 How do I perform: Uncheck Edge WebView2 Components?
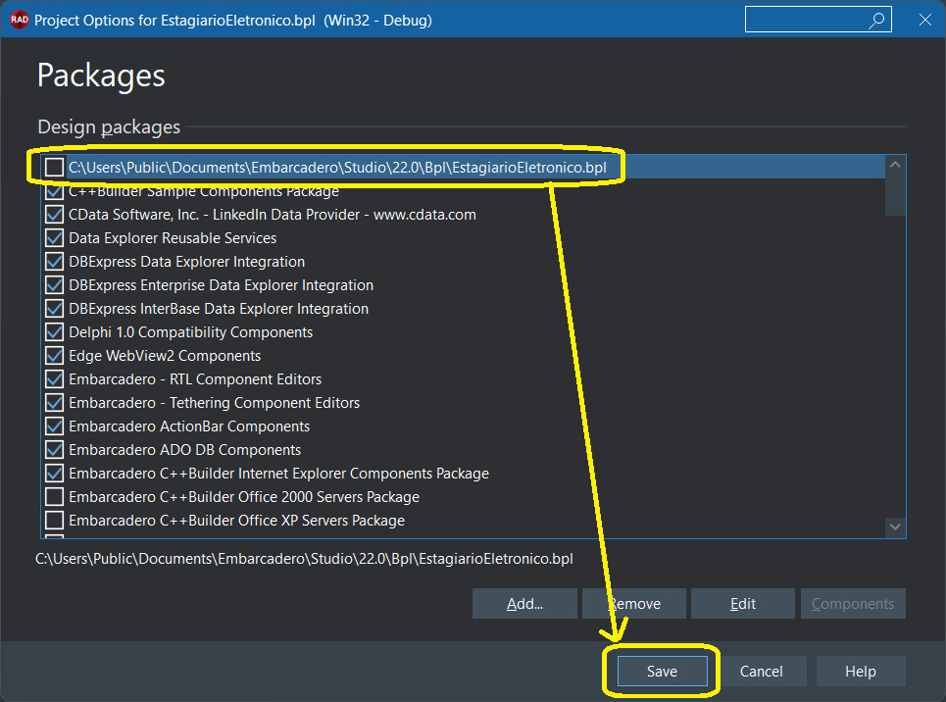pos(55,356)
